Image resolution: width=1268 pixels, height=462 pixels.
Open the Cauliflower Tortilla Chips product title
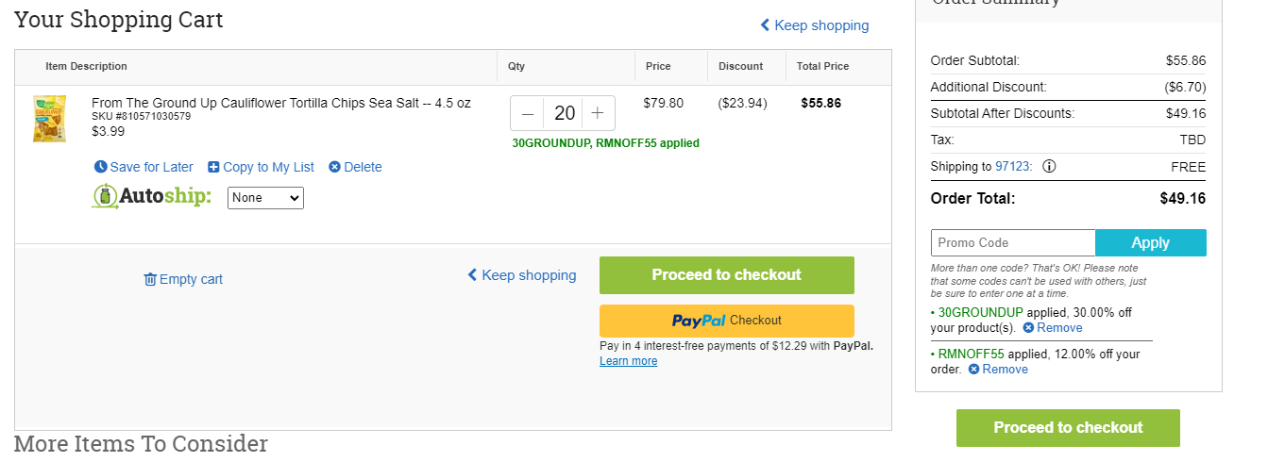[281, 103]
